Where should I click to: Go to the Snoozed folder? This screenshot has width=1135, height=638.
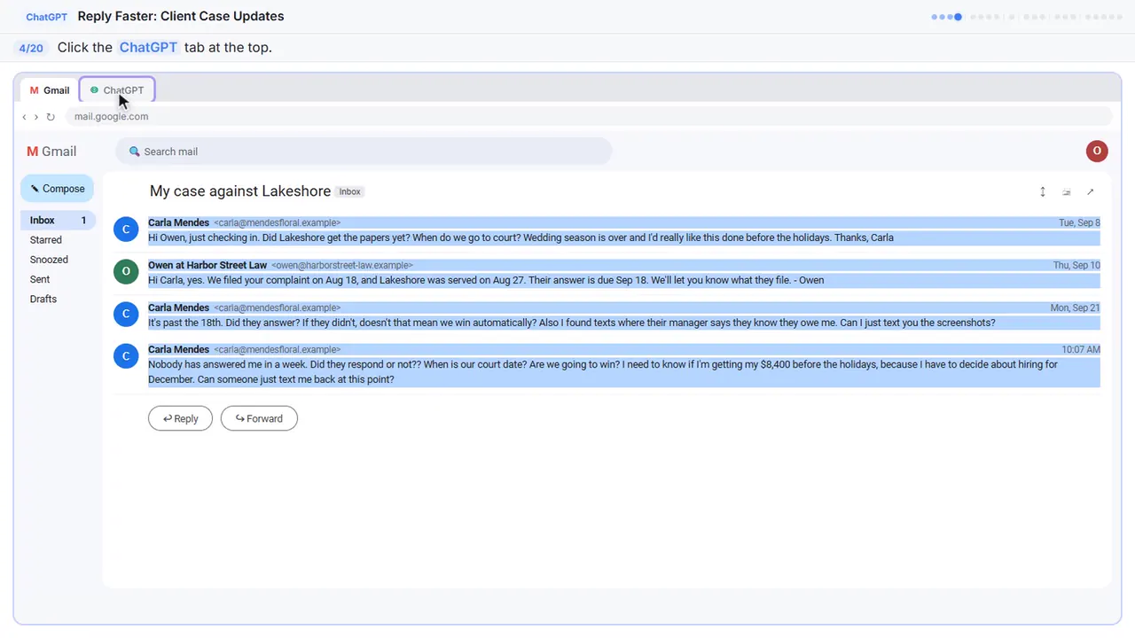[x=49, y=260]
